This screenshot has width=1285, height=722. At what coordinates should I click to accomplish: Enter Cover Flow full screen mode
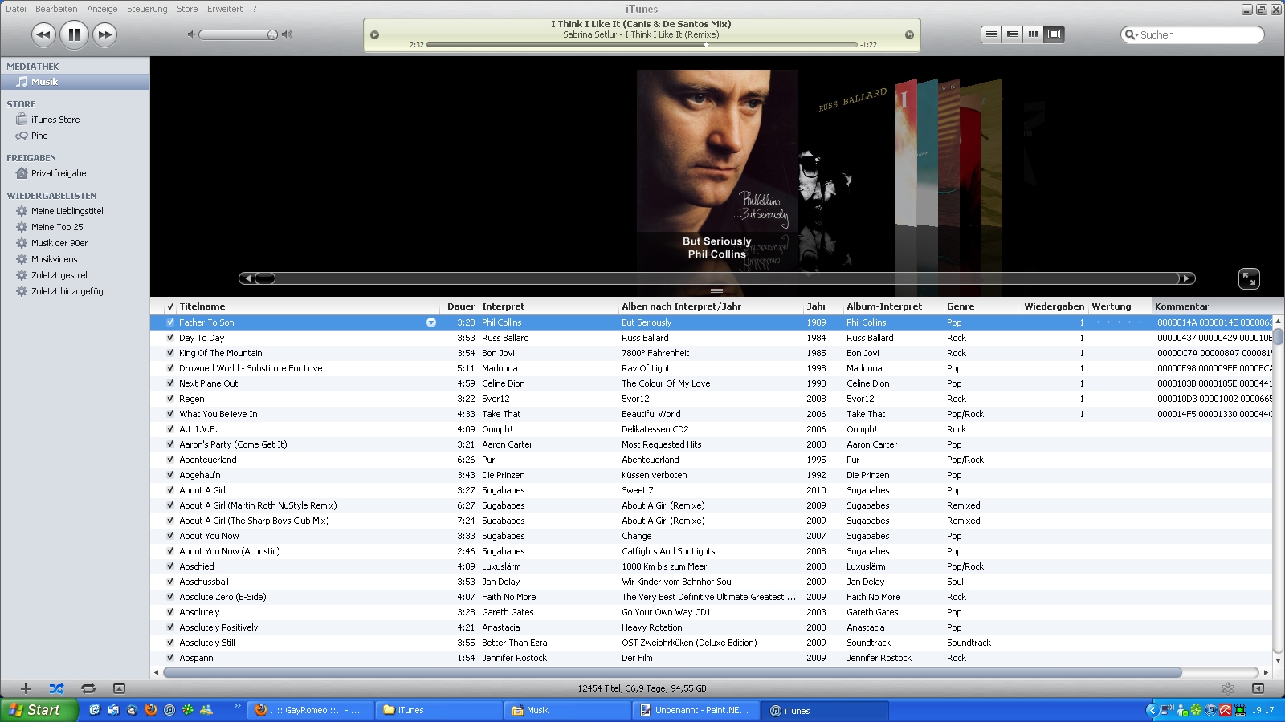tap(1249, 278)
